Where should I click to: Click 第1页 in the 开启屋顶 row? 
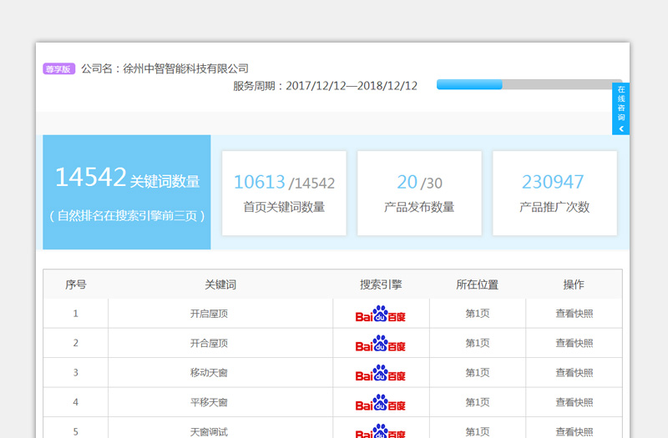(x=477, y=314)
